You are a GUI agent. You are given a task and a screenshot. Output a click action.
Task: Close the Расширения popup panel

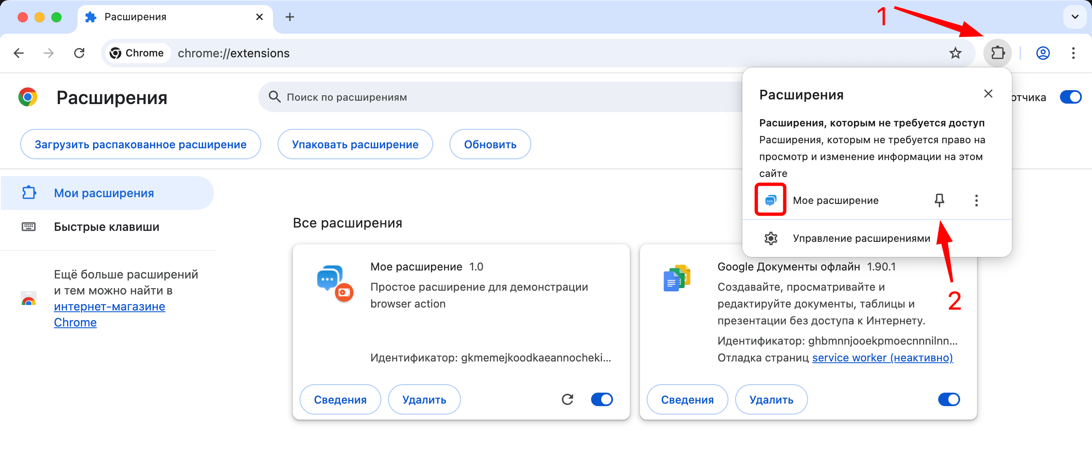coord(988,94)
